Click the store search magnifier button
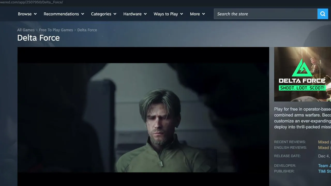Screen dimensions: 331x186 tap(323, 14)
